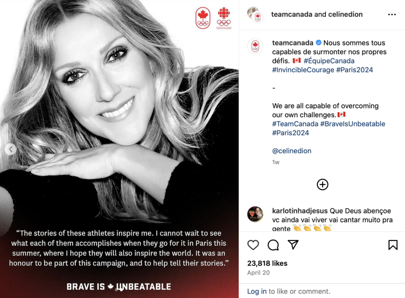
Task: Click the Log in link
Action: (x=257, y=291)
